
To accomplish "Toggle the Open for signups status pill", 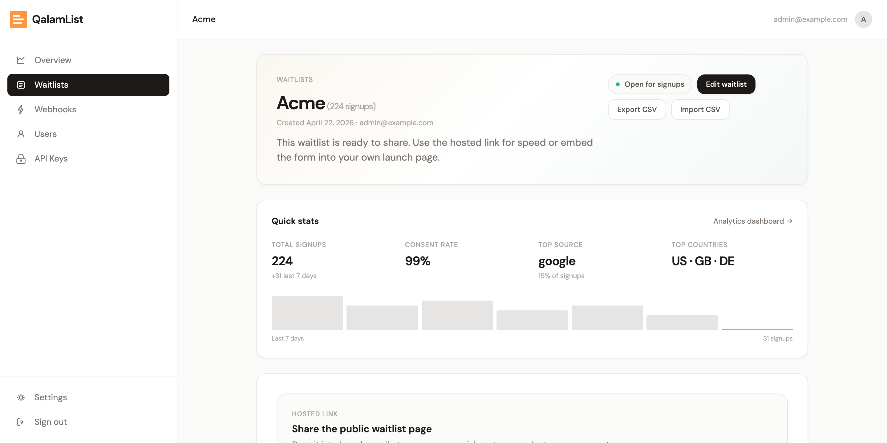I will pyautogui.click(x=650, y=84).
